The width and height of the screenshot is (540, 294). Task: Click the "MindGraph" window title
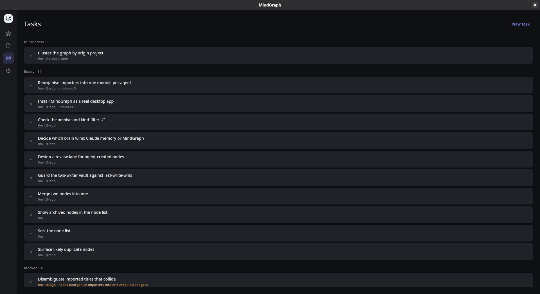click(x=270, y=5)
